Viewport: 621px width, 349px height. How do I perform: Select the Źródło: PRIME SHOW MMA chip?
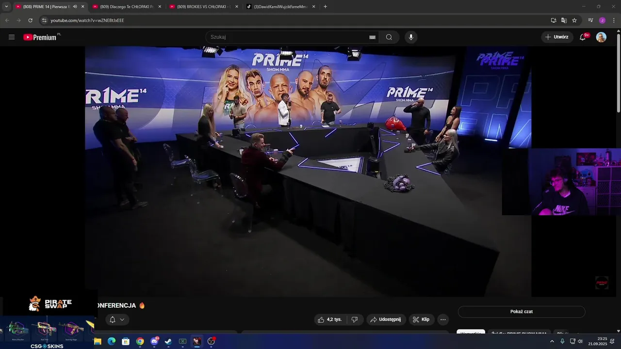pos(519,333)
